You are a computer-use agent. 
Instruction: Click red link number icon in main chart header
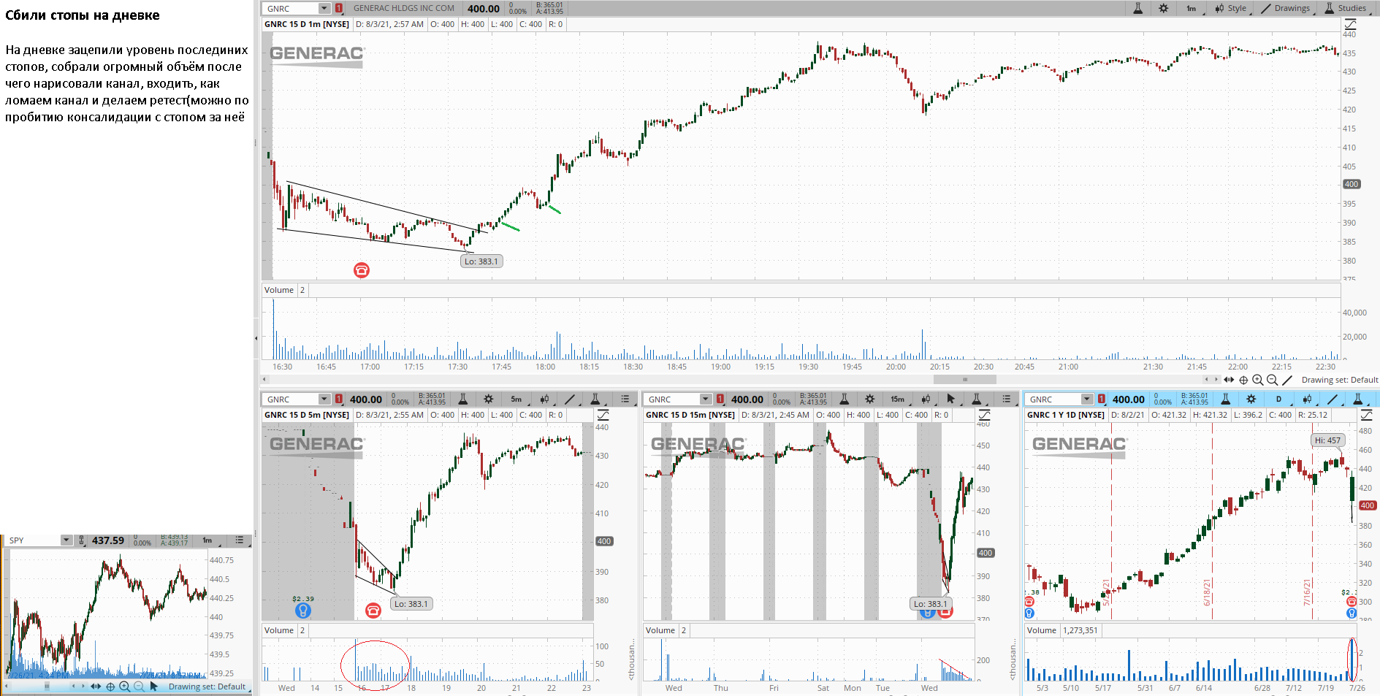(339, 9)
